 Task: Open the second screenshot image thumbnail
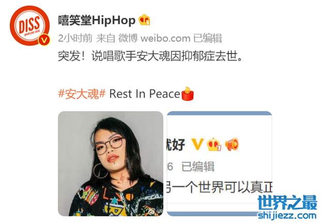tap(220, 164)
